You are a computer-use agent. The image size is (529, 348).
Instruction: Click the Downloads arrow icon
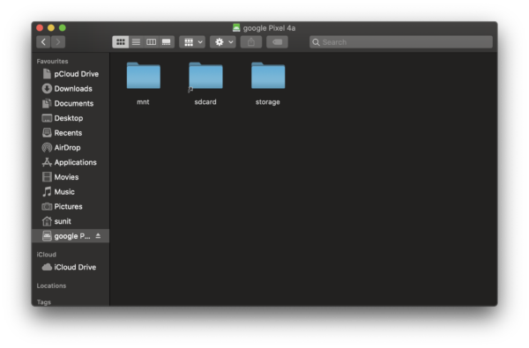(x=47, y=89)
